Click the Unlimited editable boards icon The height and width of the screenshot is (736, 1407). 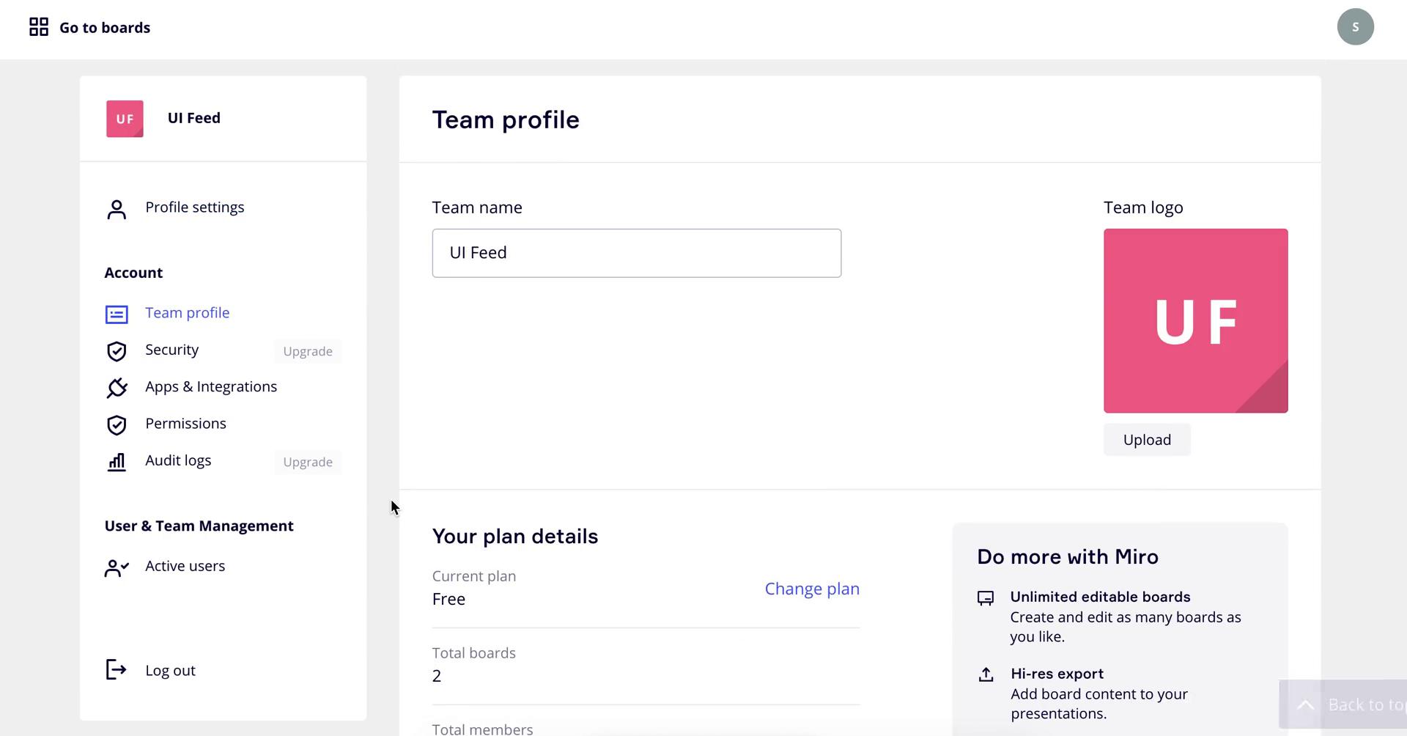pyautogui.click(x=986, y=598)
